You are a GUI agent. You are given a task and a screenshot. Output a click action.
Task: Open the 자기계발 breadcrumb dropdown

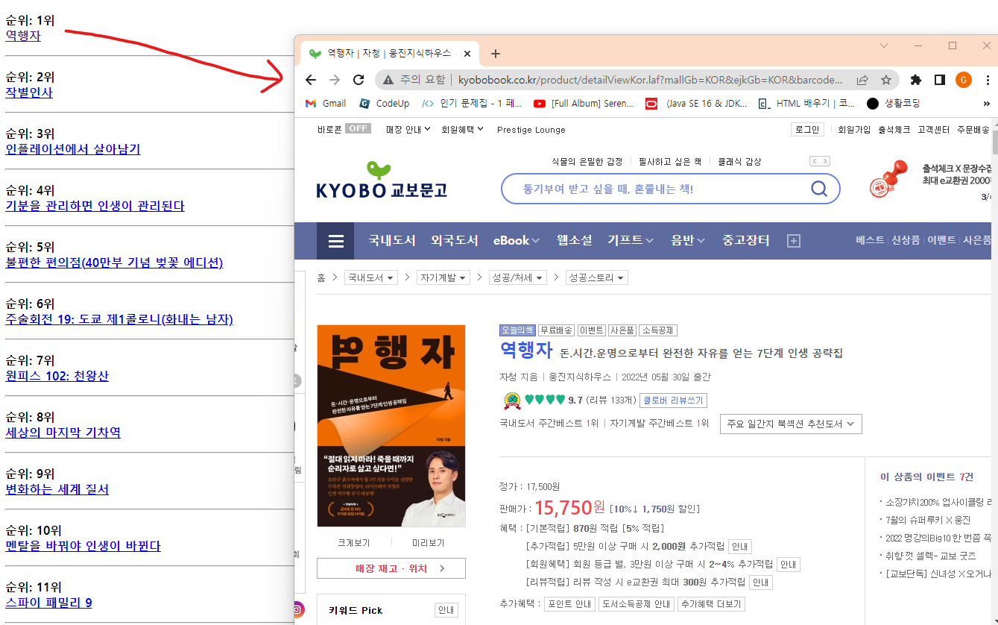[443, 277]
